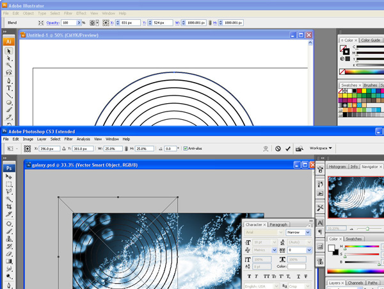Select Photoshop's Clone Stamp tool

[9, 238]
